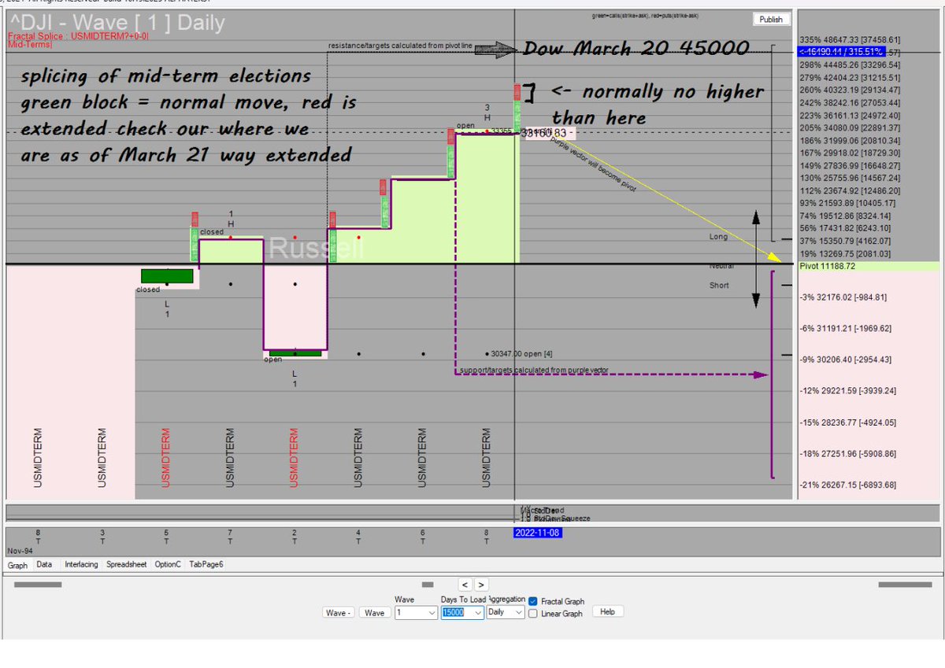This screenshot has height=668, width=945.
Task: Click the '-6% 31191.21' support level
Action: tap(845, 328)
